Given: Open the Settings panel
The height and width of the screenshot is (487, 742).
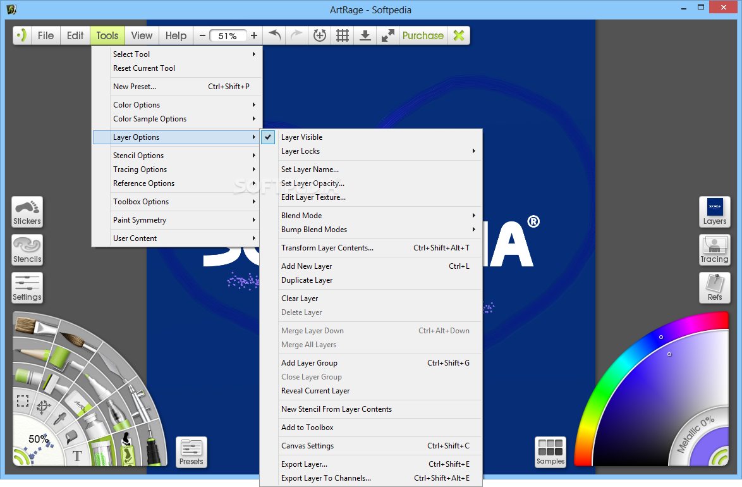Looking at the screenshot, I should coord(27,288).
